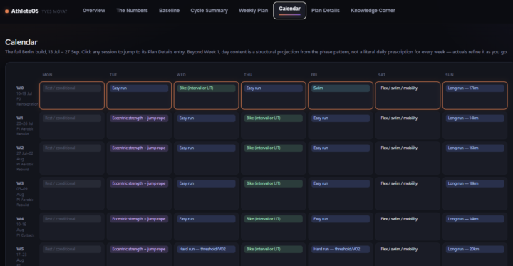Open W1 Monday Rest / conditional session

[72, 118]
